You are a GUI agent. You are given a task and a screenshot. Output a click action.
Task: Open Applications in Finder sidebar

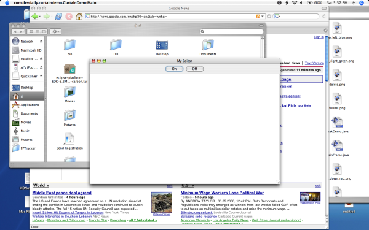point(27,105)
